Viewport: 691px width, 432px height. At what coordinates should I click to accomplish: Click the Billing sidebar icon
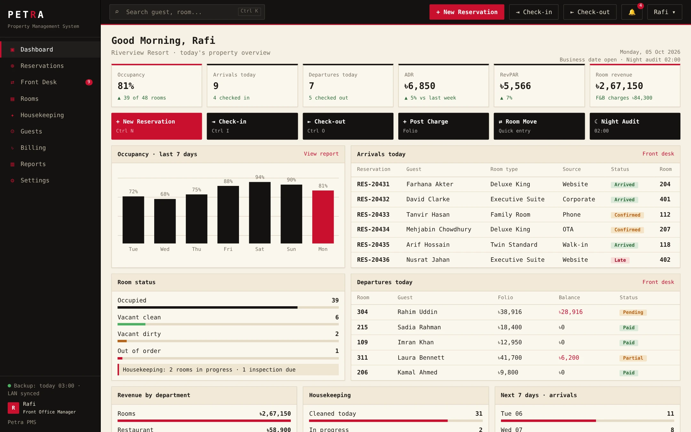(12, 148)
